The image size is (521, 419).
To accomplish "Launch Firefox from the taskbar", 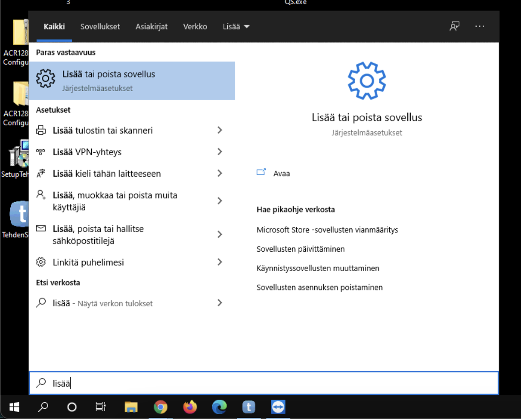I will point(190,407).
